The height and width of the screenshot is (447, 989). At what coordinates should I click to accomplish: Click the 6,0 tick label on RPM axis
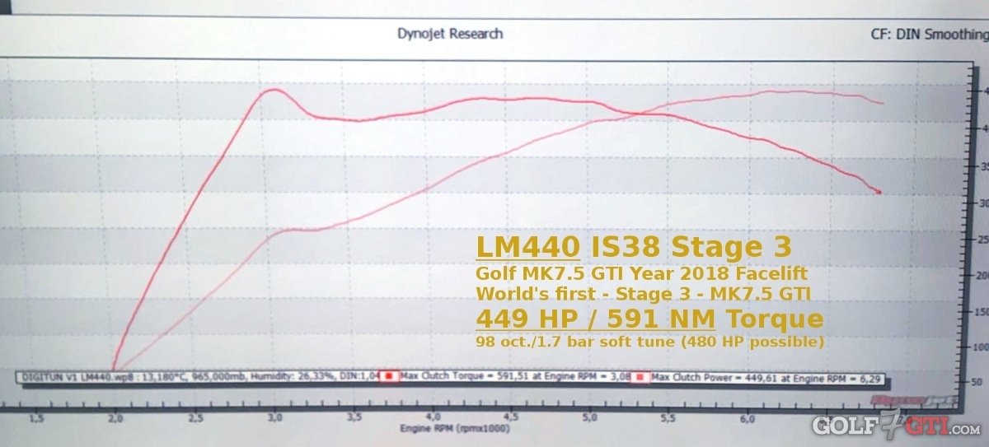coord(747,419)
